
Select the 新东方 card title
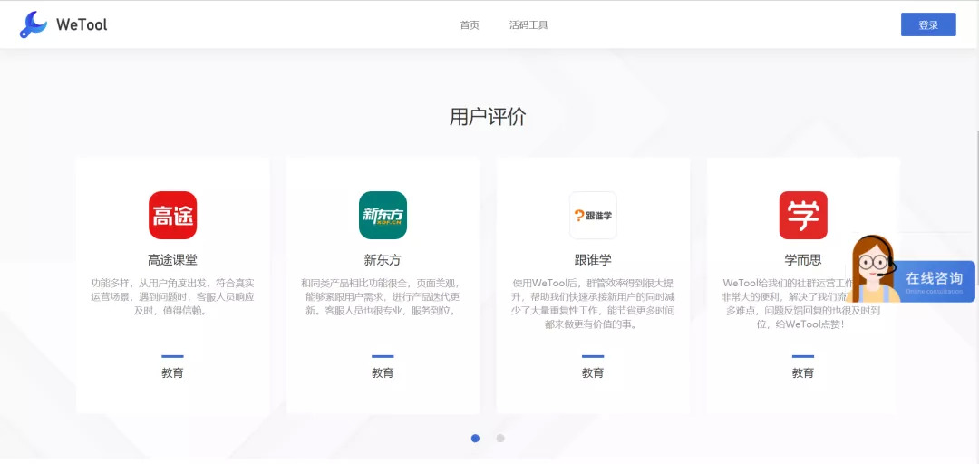[383, 260]
